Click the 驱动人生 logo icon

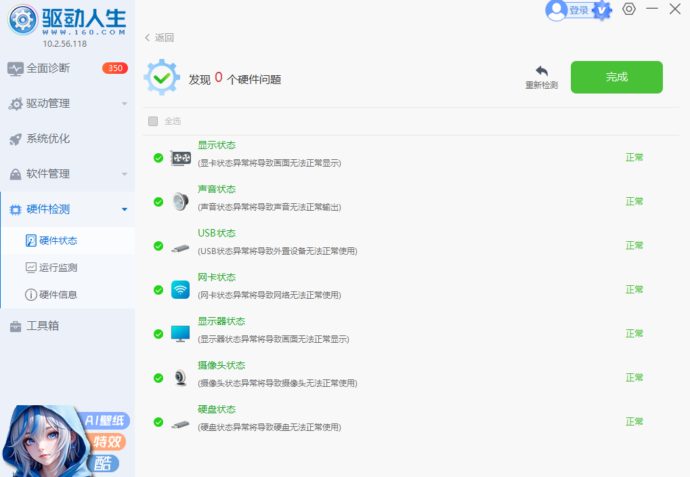pyautogui.click(x=22, y=20)
